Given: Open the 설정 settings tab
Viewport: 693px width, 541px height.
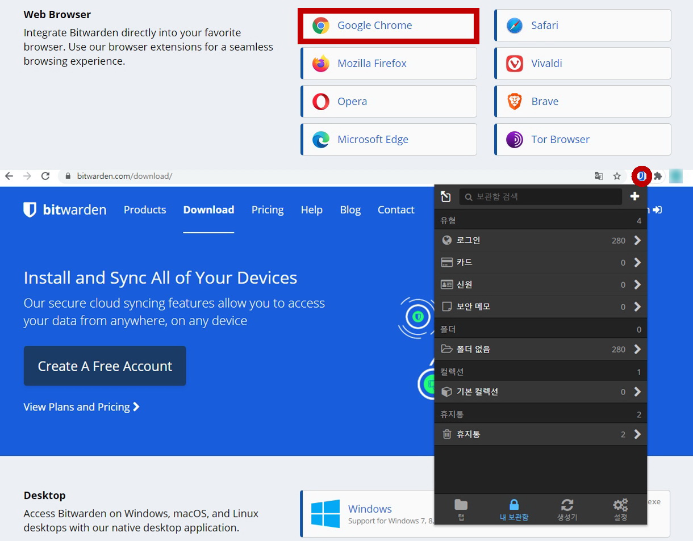Looking at the screenshot, I should (620, 509).
